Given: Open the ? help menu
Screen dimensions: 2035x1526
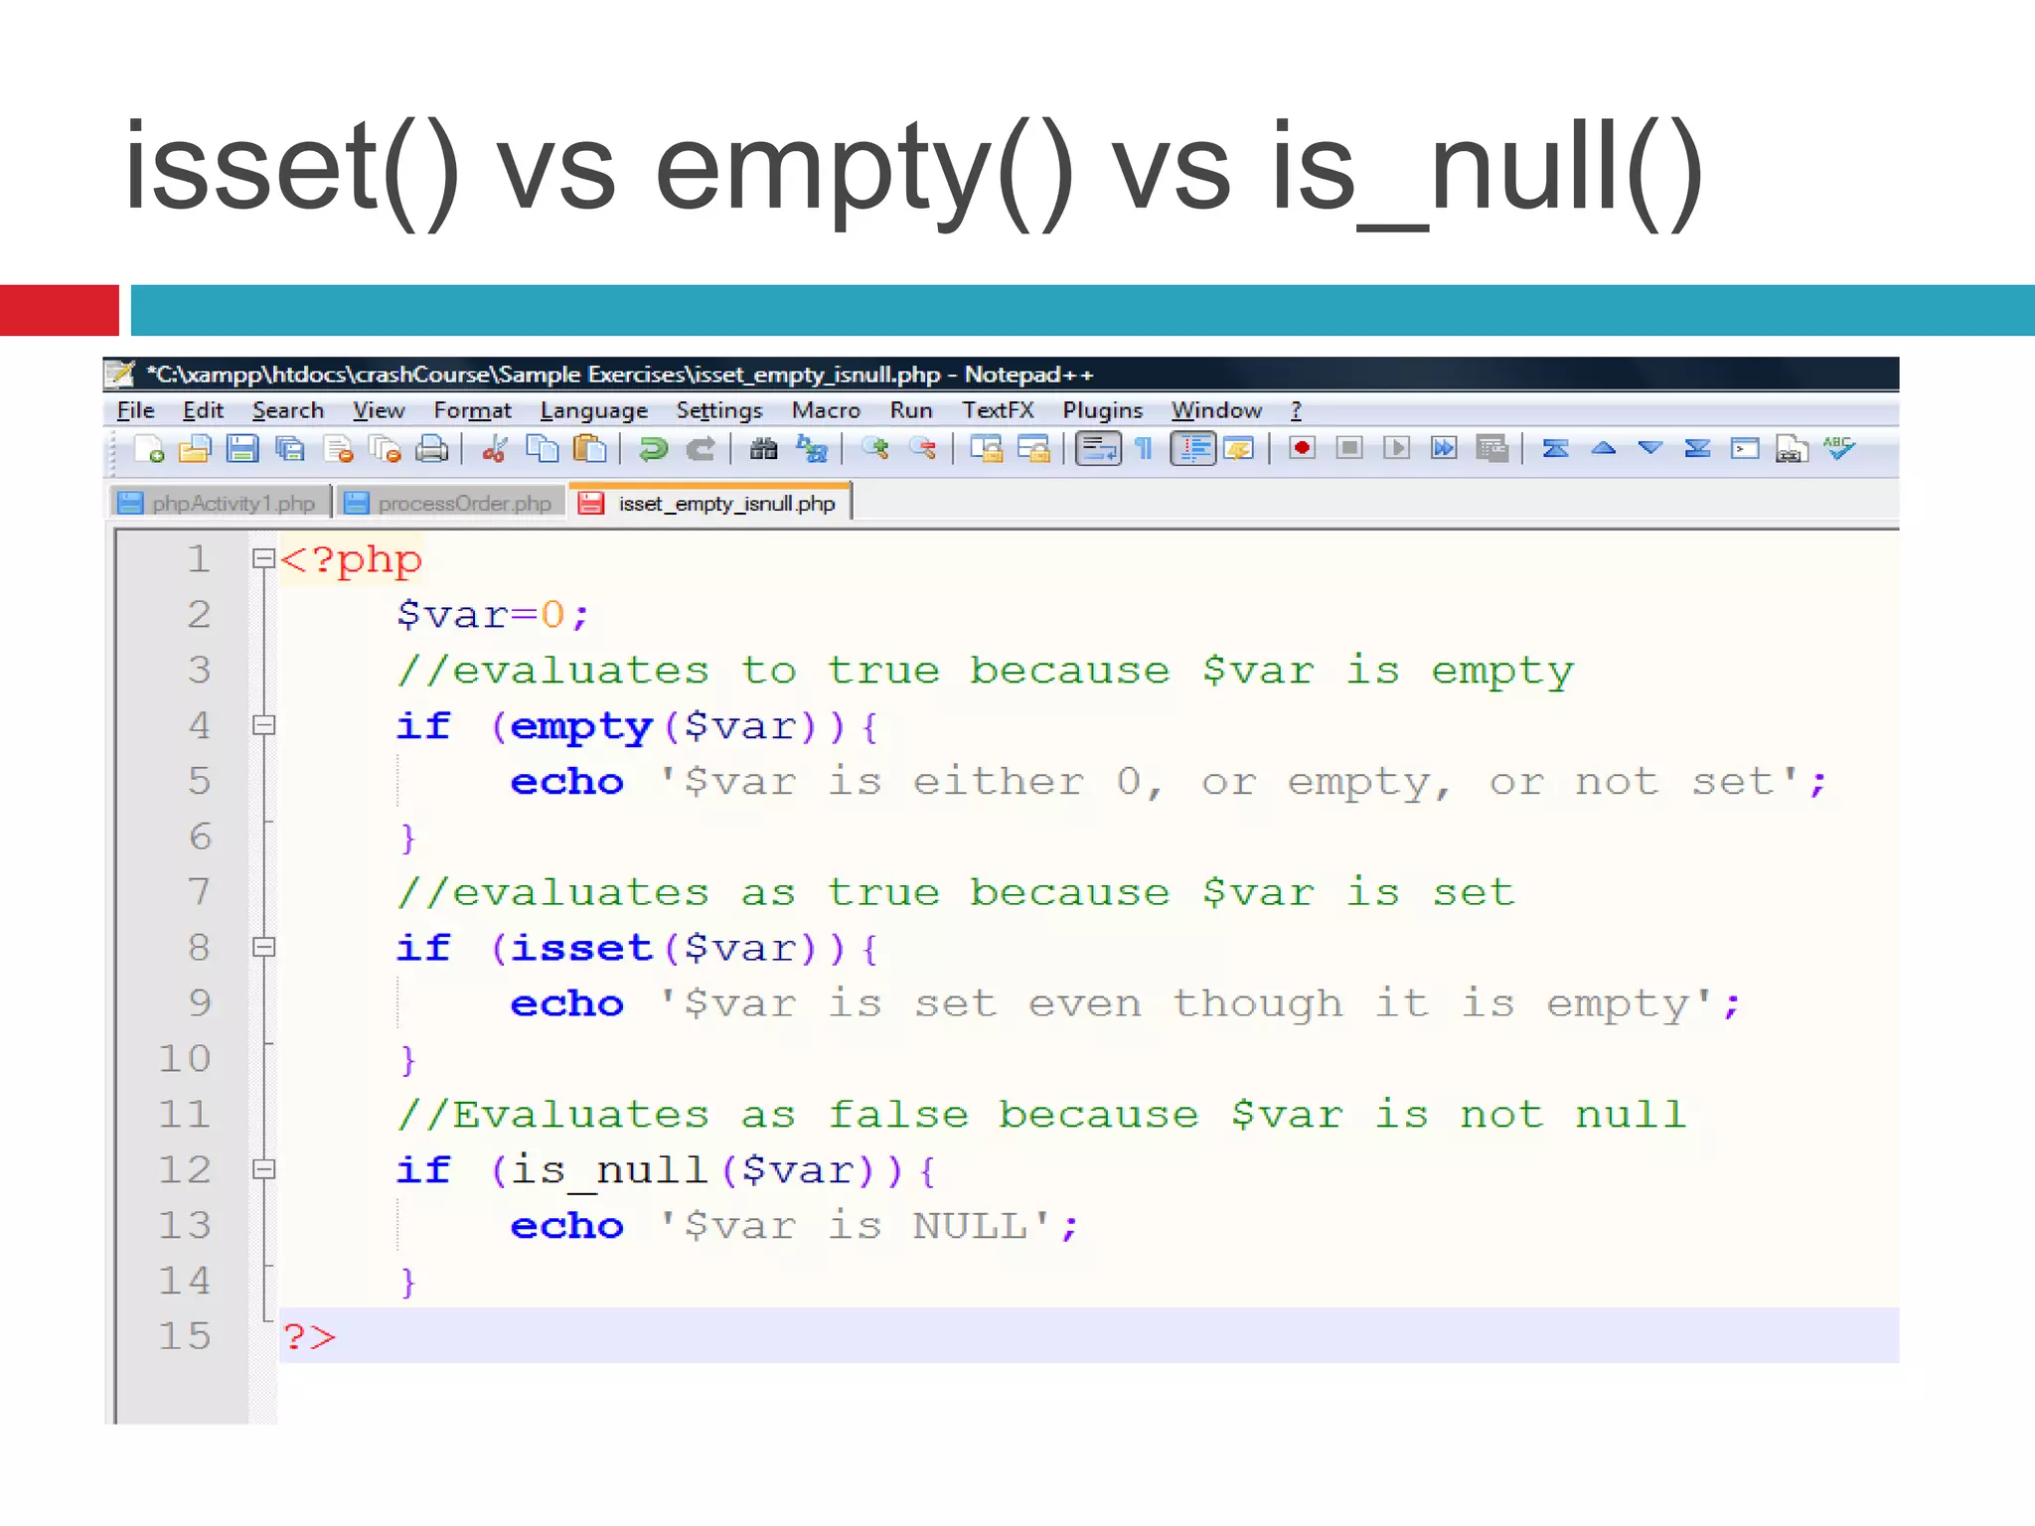Looking at the screenshot, I should point(1296,410).
